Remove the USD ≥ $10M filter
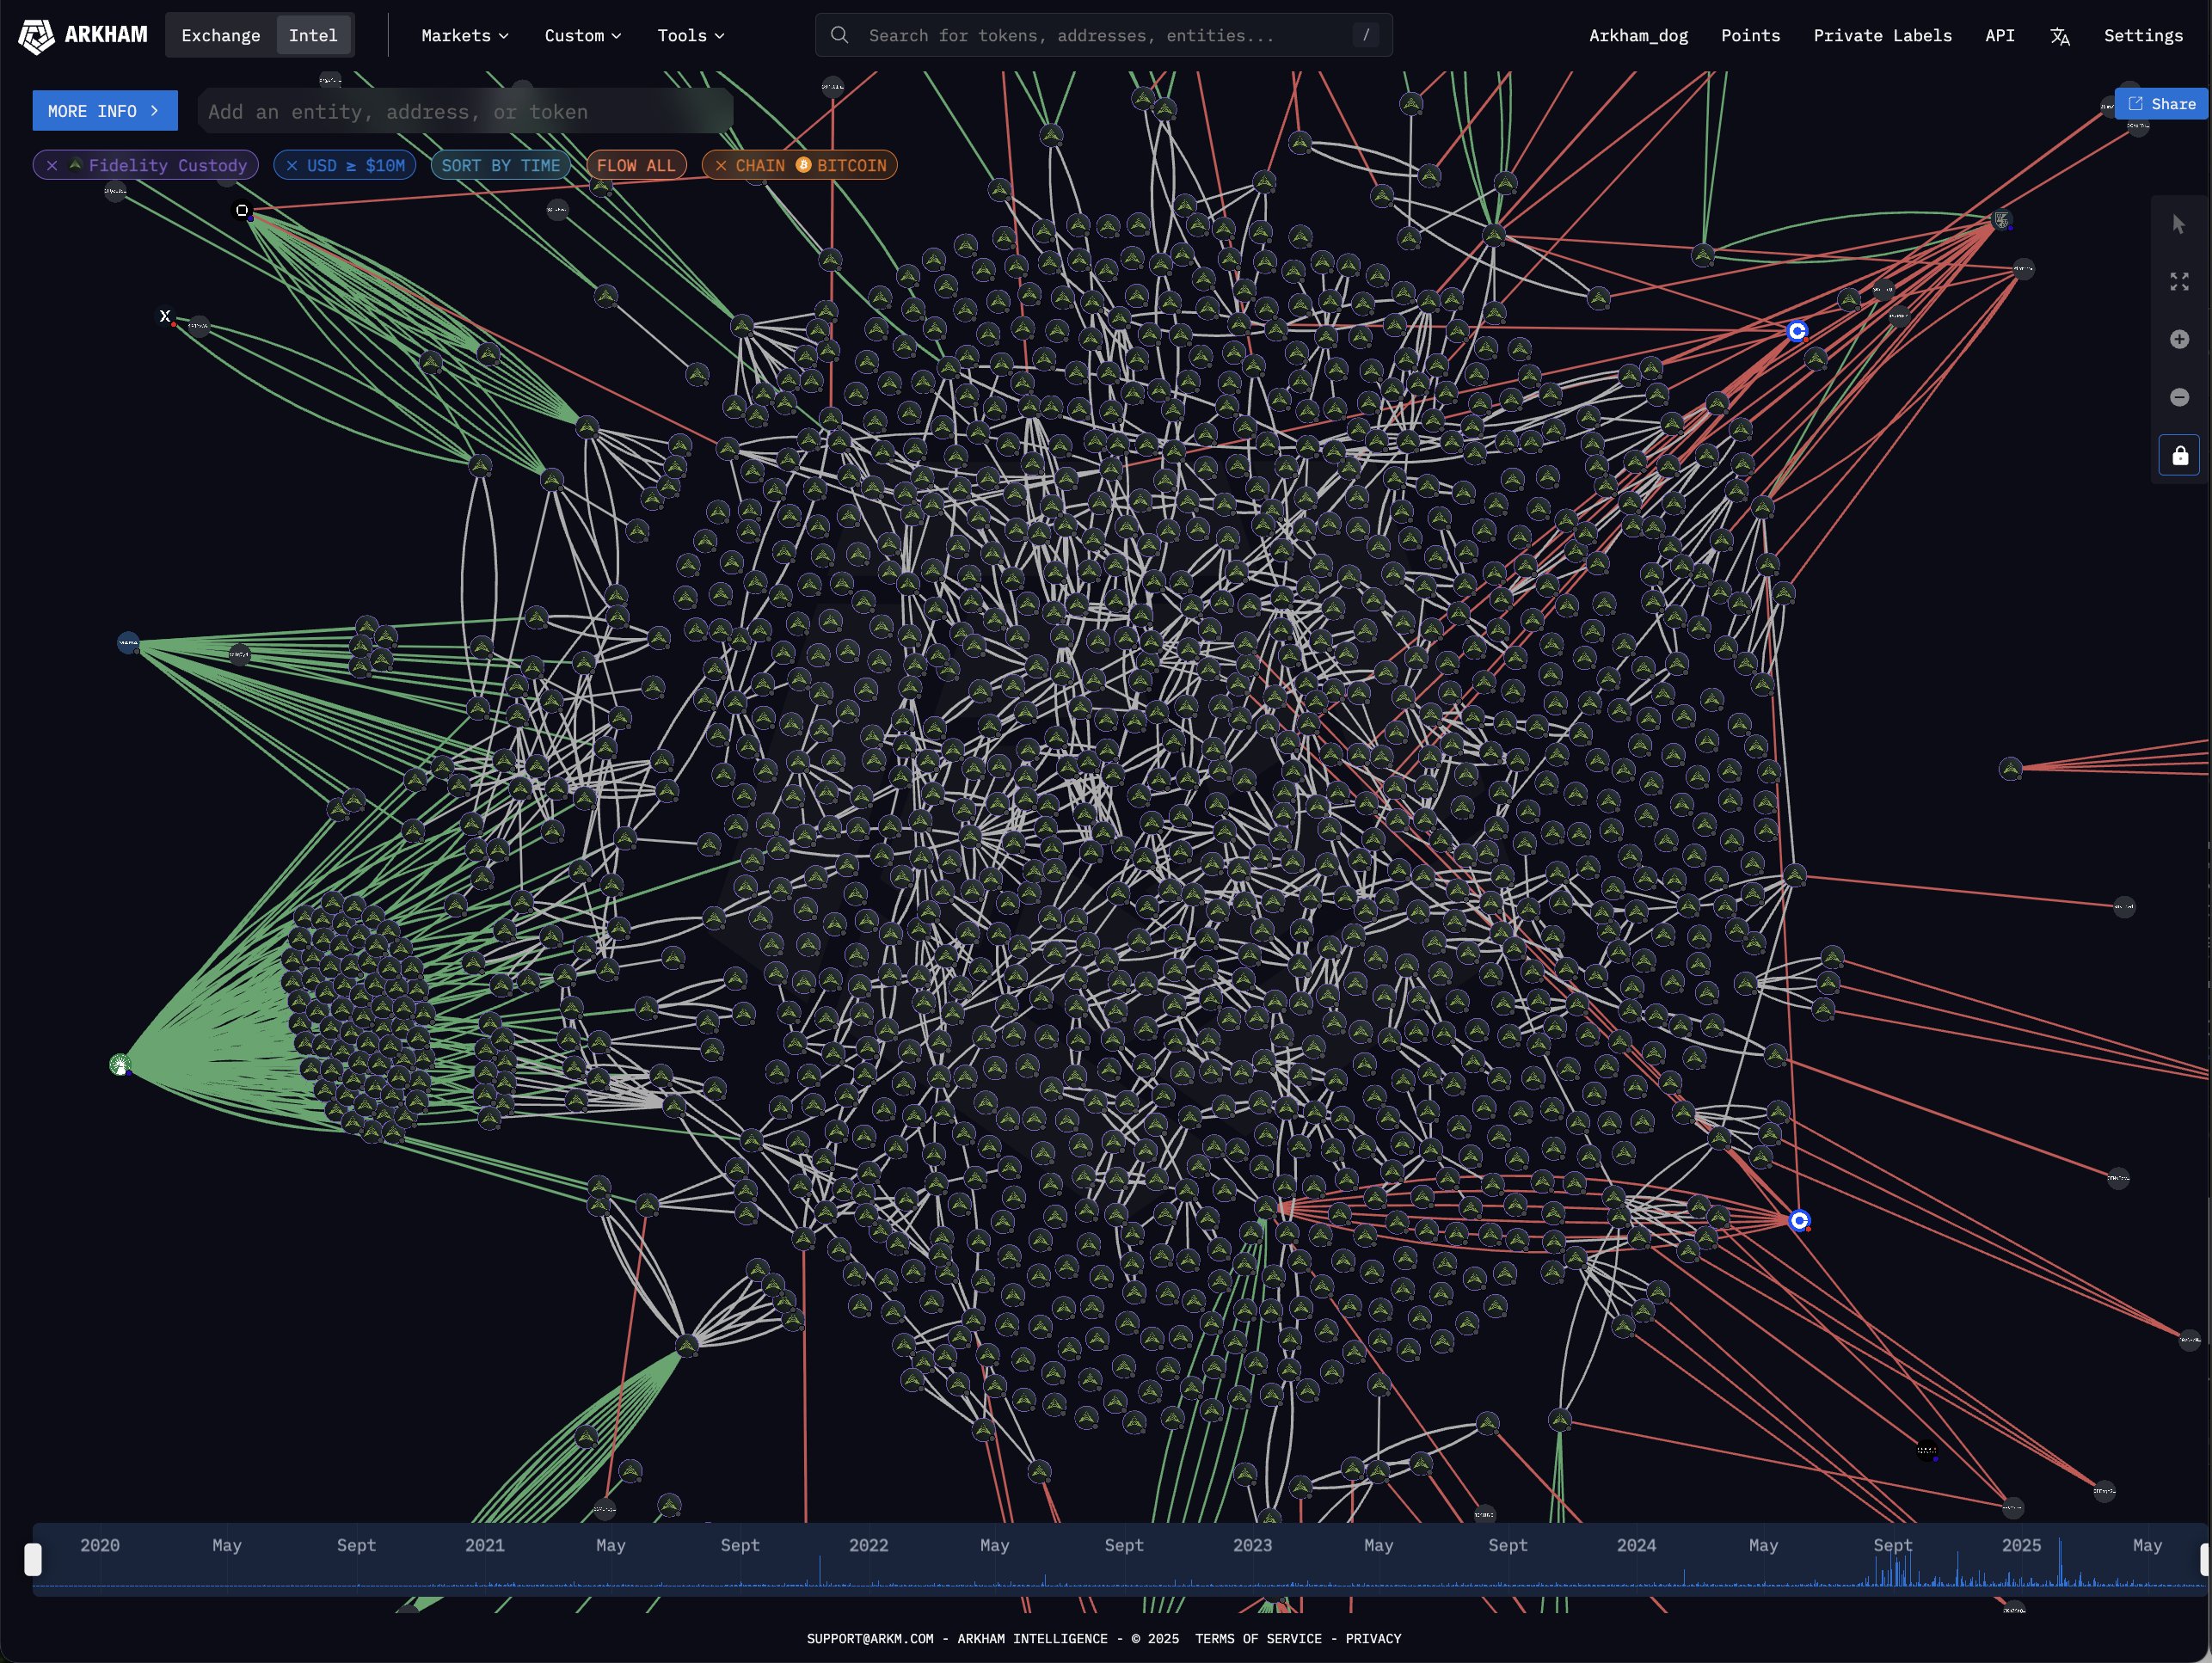Viewport: 2212px width, 1663px height. tap(292, 165)
